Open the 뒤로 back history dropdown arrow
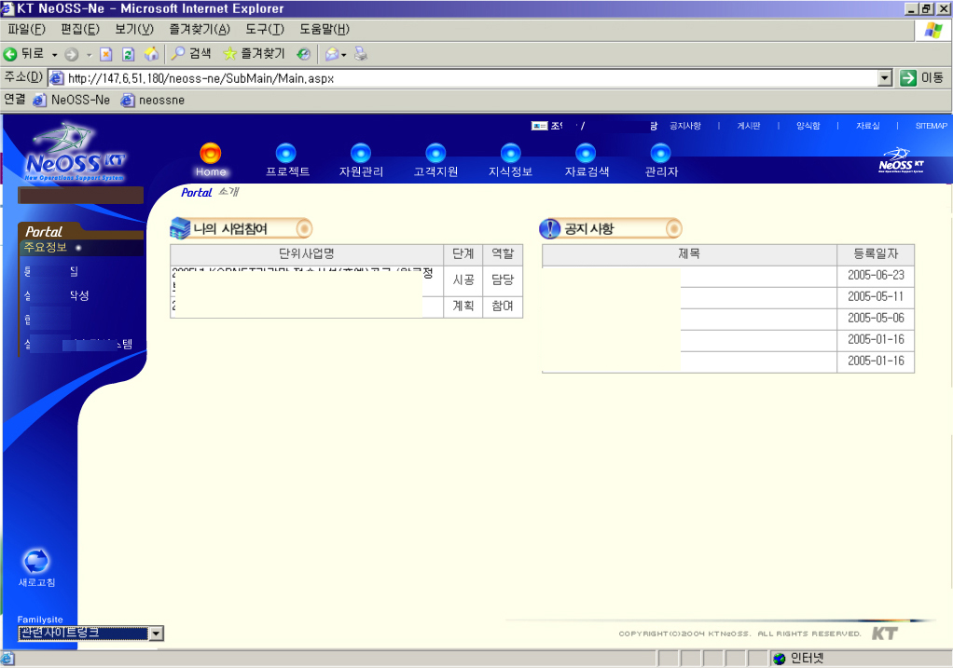 click(x=55, y=54)
